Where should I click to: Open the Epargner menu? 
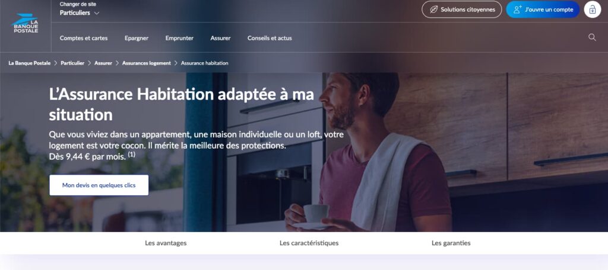point(137,38)
